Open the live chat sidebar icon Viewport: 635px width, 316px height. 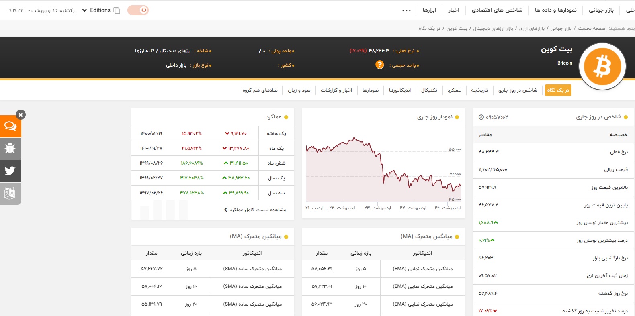(10, 126)
